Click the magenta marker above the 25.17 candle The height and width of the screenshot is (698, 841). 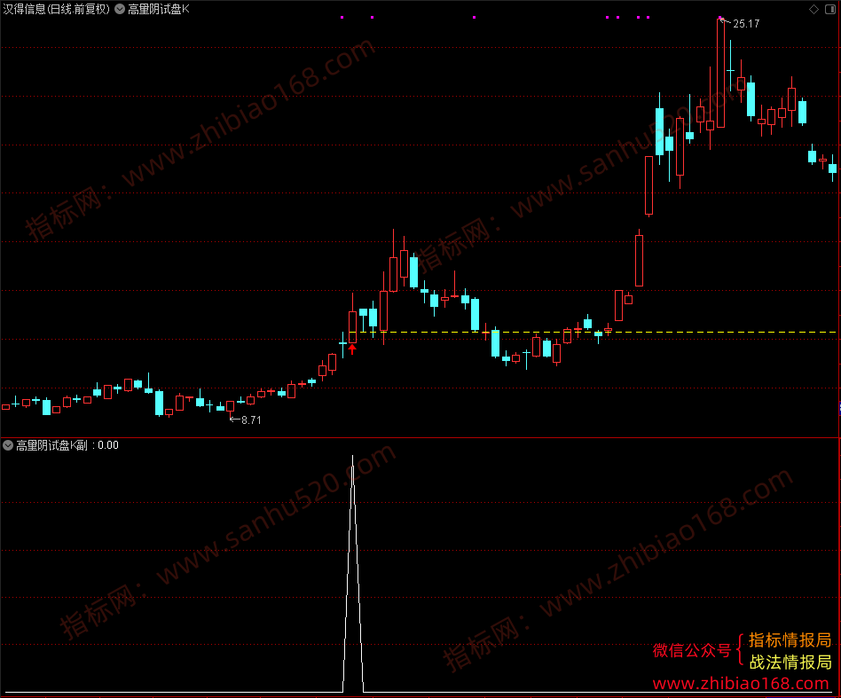720,18
